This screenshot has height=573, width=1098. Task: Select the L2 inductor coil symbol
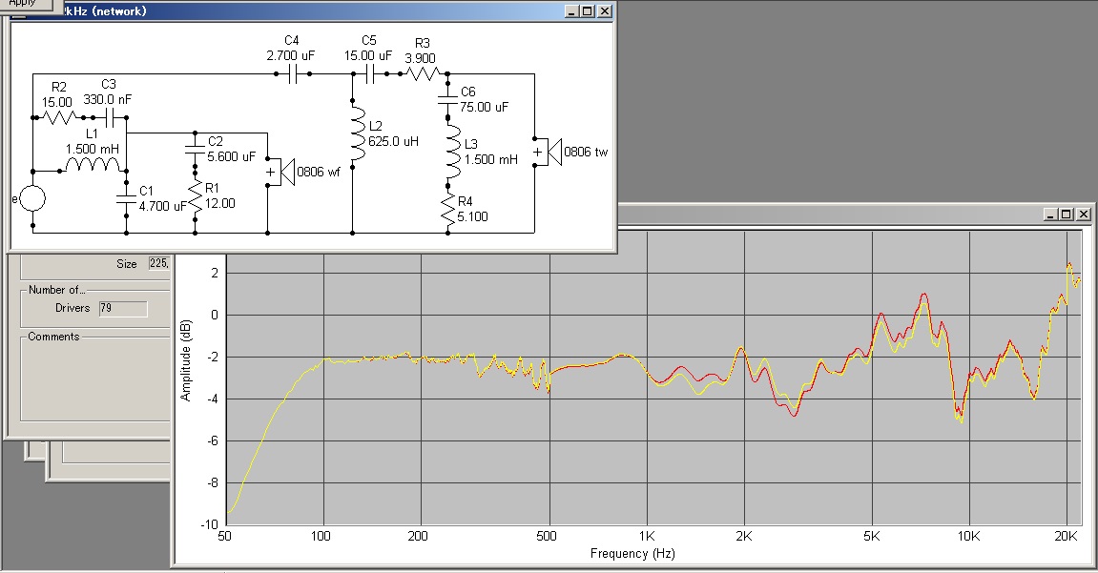pos(357,135)
